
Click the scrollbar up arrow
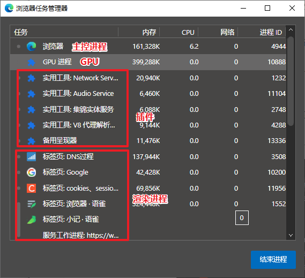[x=291, y=30]
